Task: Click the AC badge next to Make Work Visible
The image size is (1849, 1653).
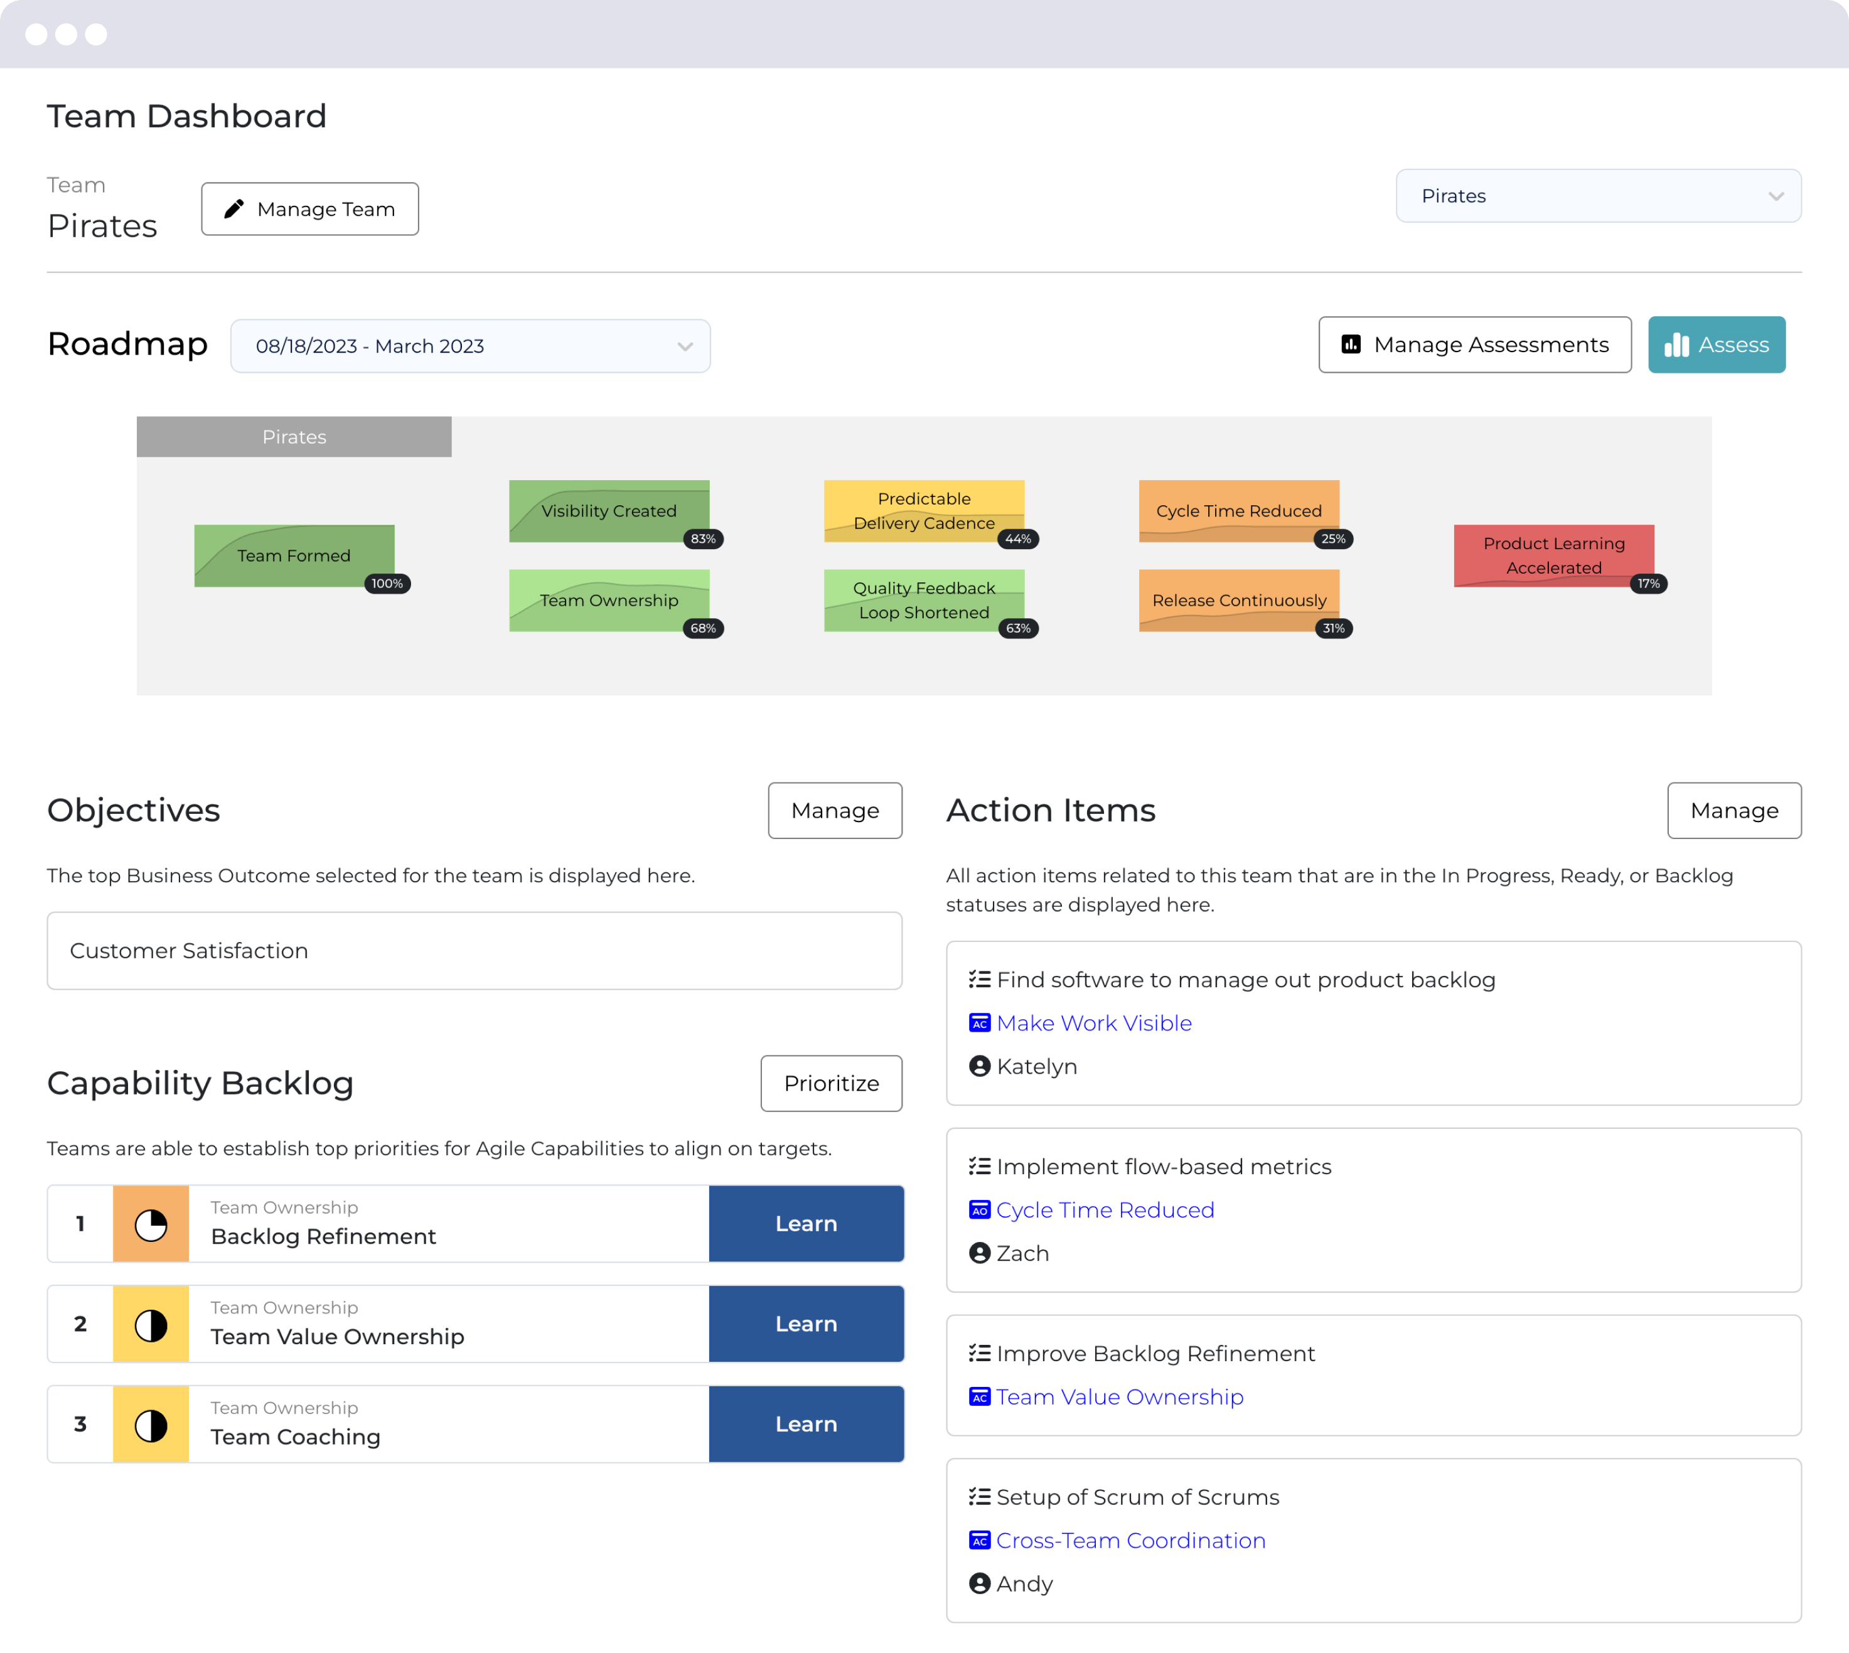Action: [x=979, y=1023]
